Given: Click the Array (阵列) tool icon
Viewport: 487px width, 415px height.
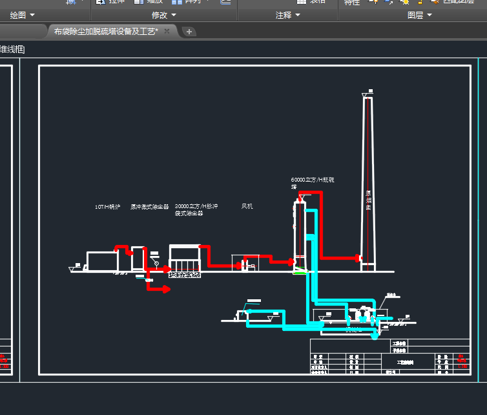Looking at the screenshot, I should click(x=176, y=2).
